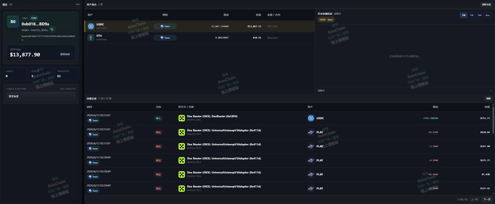Viewport: 495px width, 204px height.
Task: Click the Ethereum source label
Action: coord(273,38)
